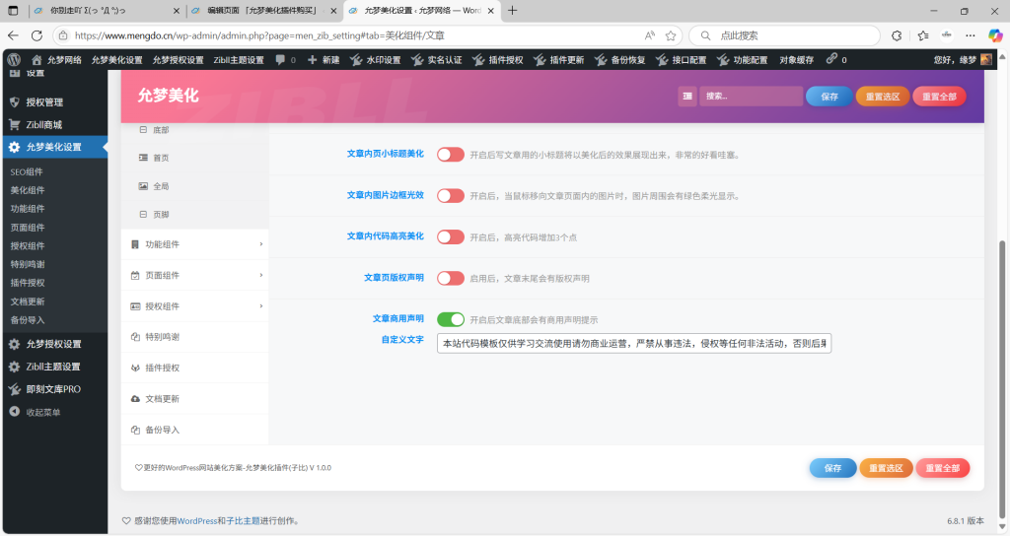Open a new browser tab
This screenshot has height=536, width=1010.
512,10
